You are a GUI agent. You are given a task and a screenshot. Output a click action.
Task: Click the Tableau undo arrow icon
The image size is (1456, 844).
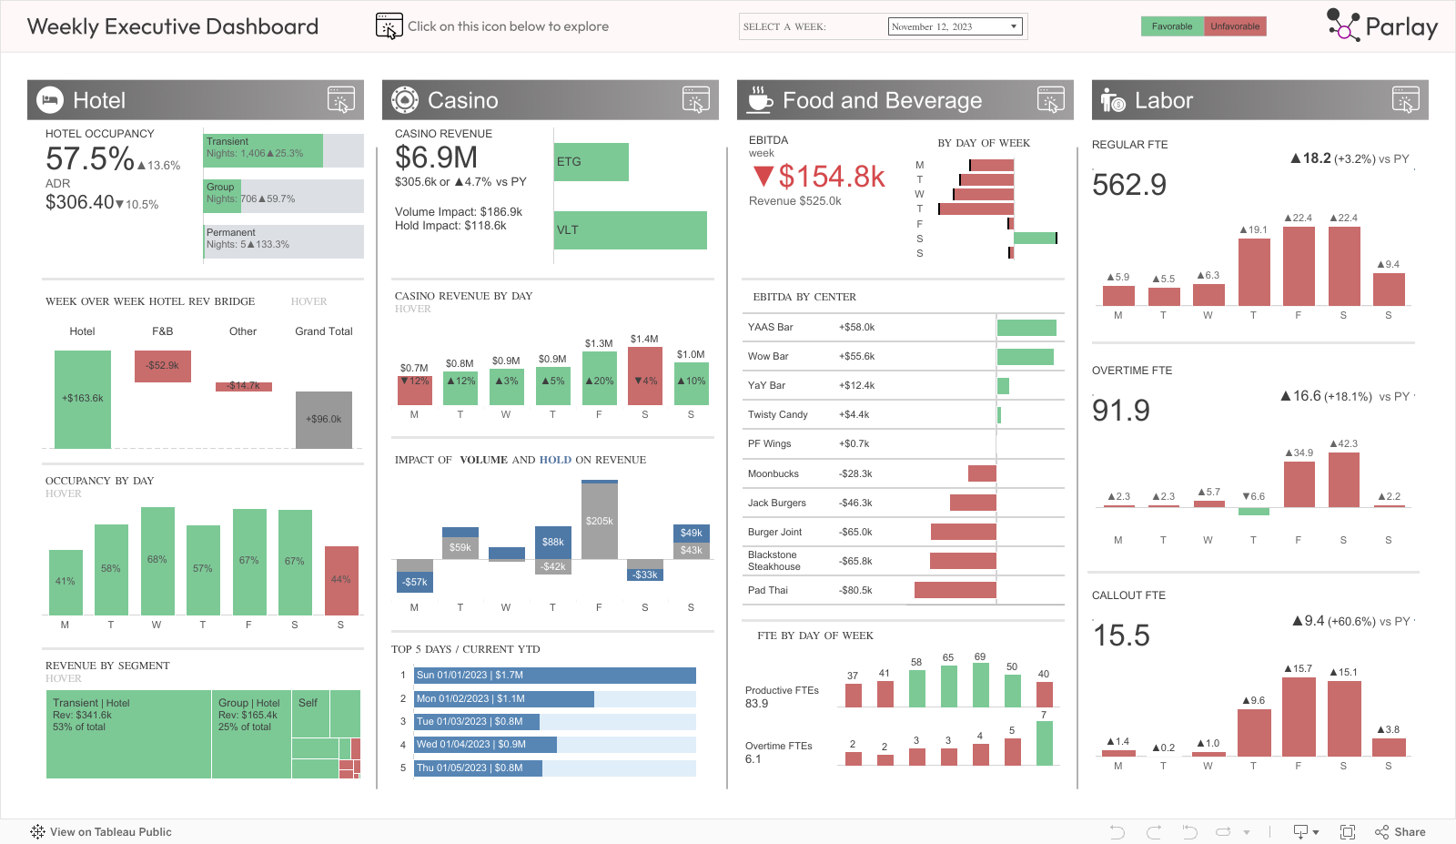[x=1117, y=832]
